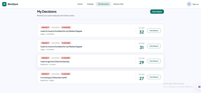Click the FLAGGED badge on Oxford card
The height and width of the screenshot is (93, 201).
coord(66,58)
